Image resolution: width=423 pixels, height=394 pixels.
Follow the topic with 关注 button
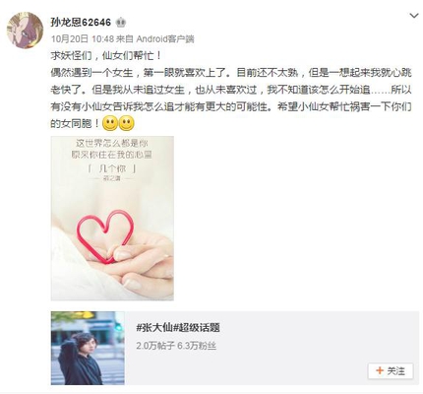pyautogui.click(x=391, y=370)
